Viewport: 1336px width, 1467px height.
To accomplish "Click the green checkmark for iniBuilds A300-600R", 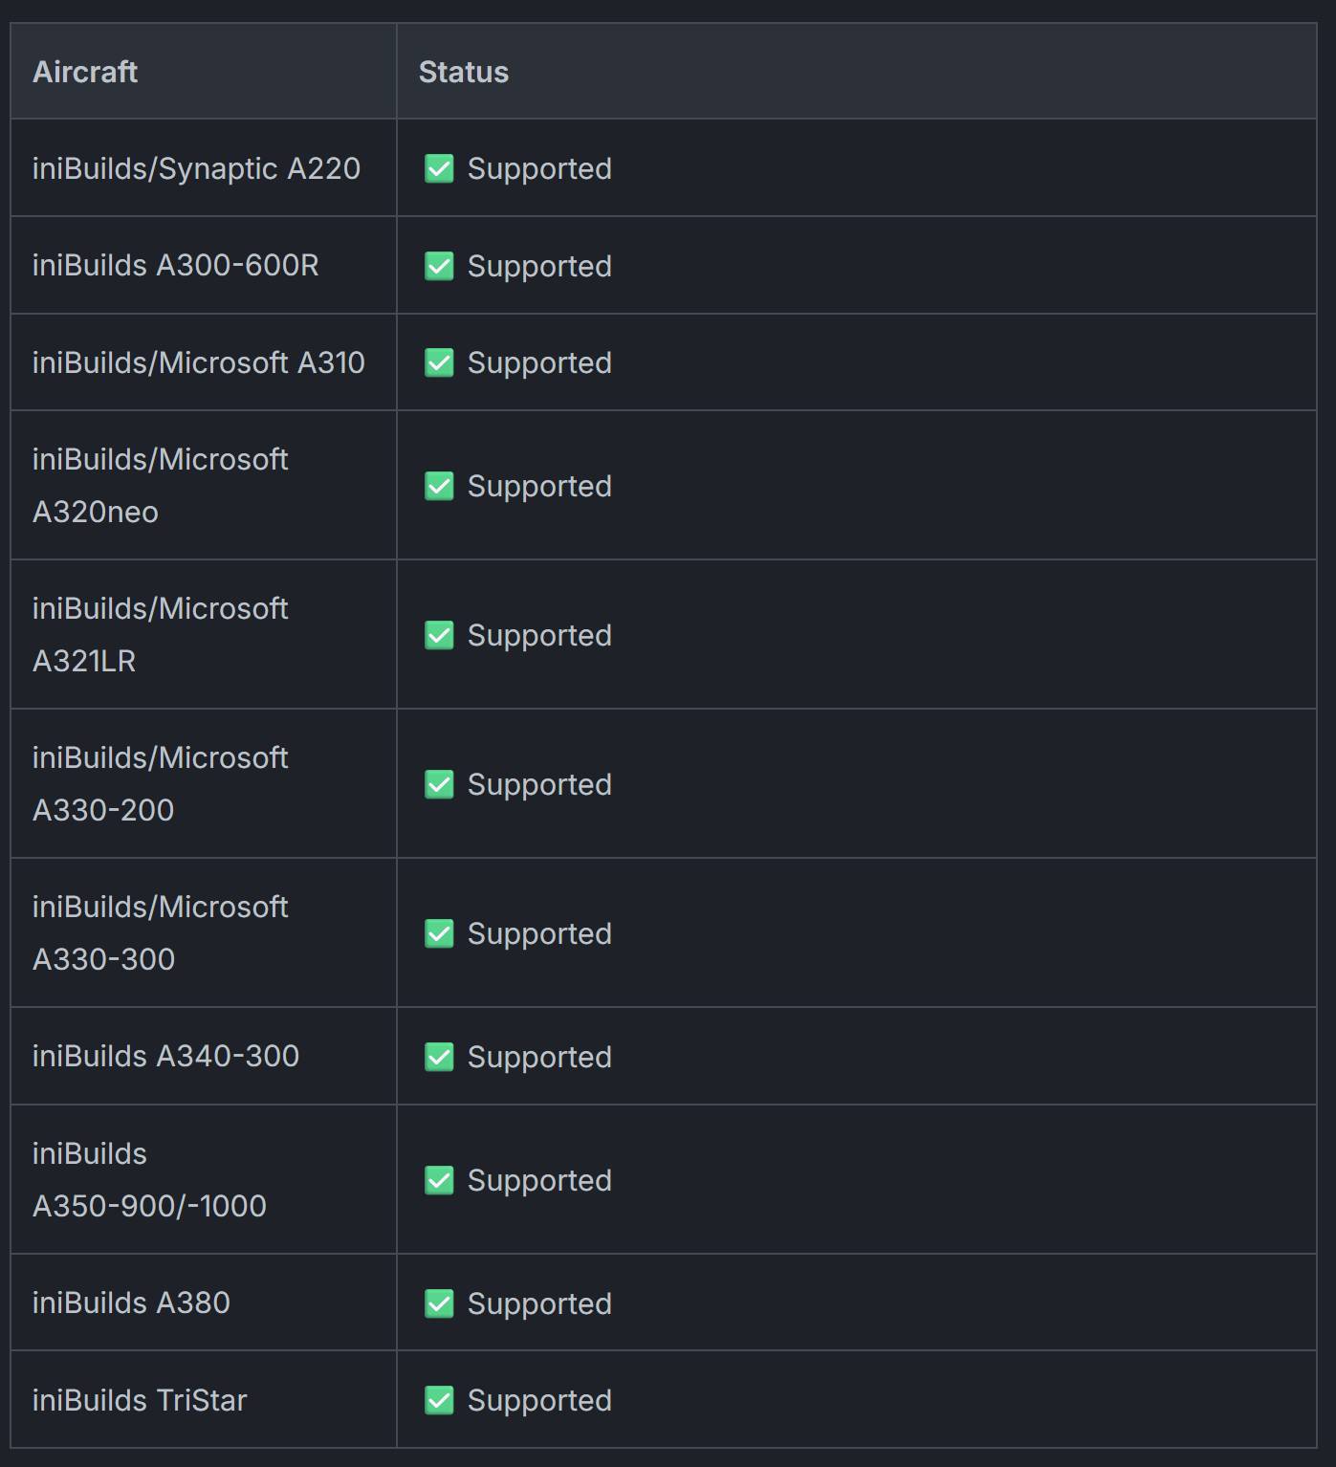I will point(439,266).
